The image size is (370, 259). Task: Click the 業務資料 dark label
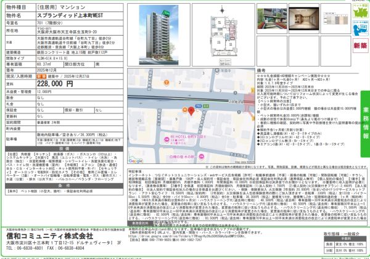(139, 223)
